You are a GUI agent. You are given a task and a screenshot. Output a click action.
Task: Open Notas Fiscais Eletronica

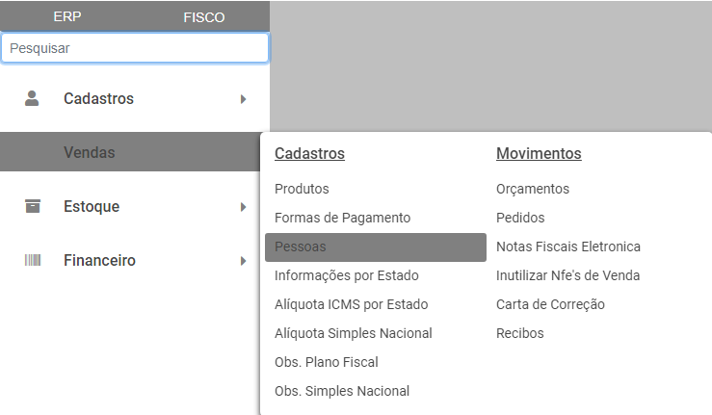tap(568, 246)
